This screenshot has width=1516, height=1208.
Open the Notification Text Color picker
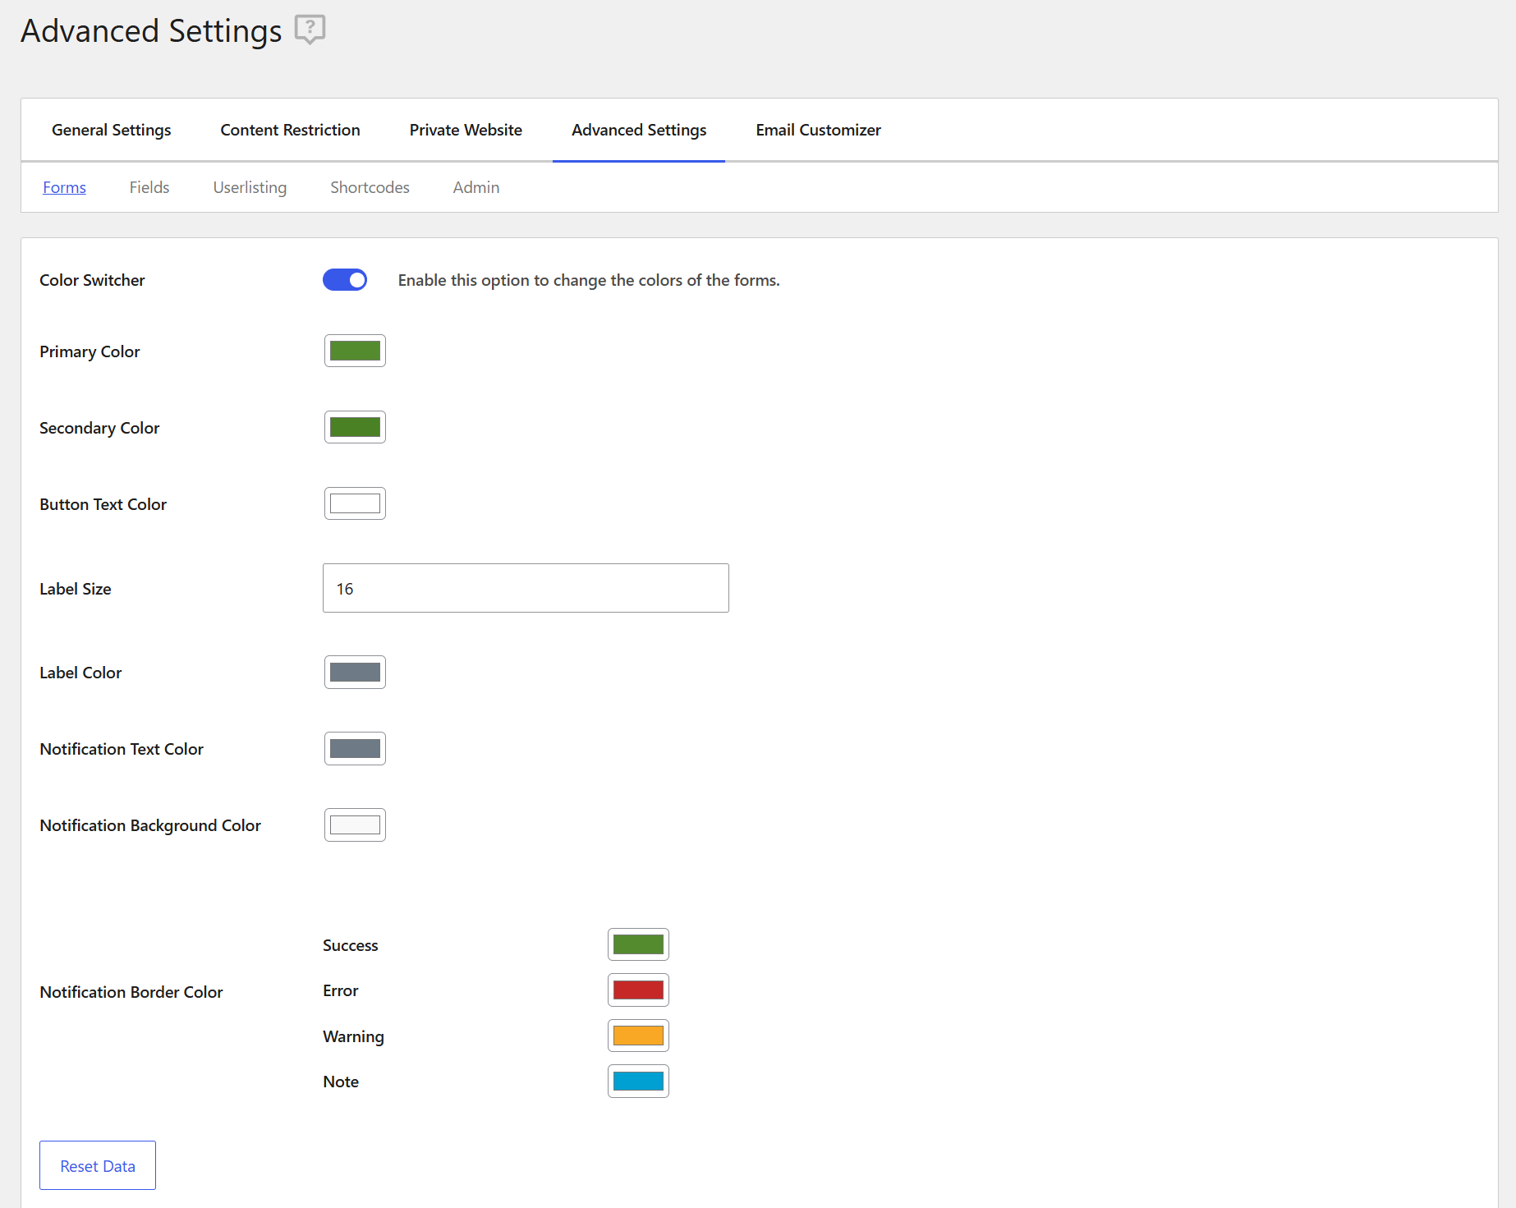(x=354, y=748)
